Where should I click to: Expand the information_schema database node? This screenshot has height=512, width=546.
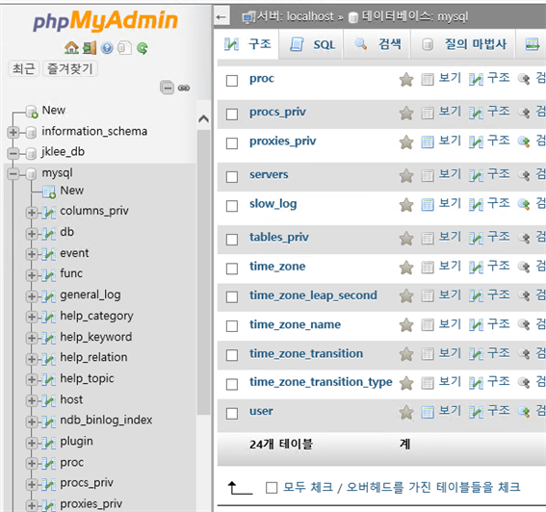13,132
